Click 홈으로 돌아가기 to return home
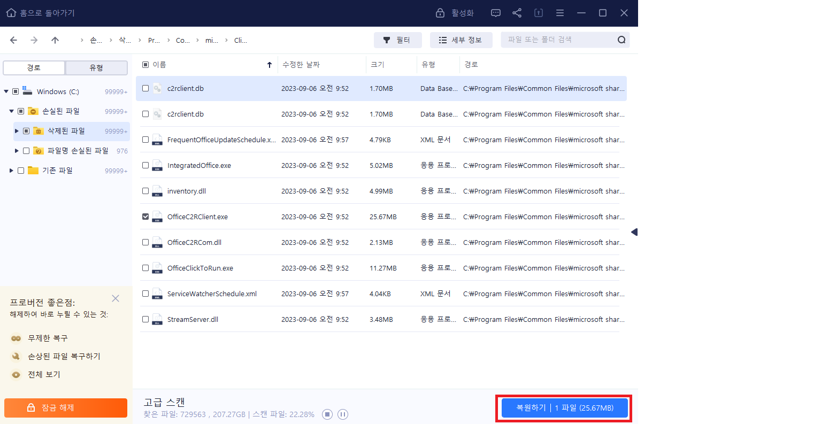Screen dimensions: 821x424 point(36,12)
